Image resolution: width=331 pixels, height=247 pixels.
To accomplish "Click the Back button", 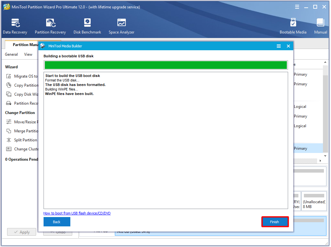I will [x=57, y=222].
